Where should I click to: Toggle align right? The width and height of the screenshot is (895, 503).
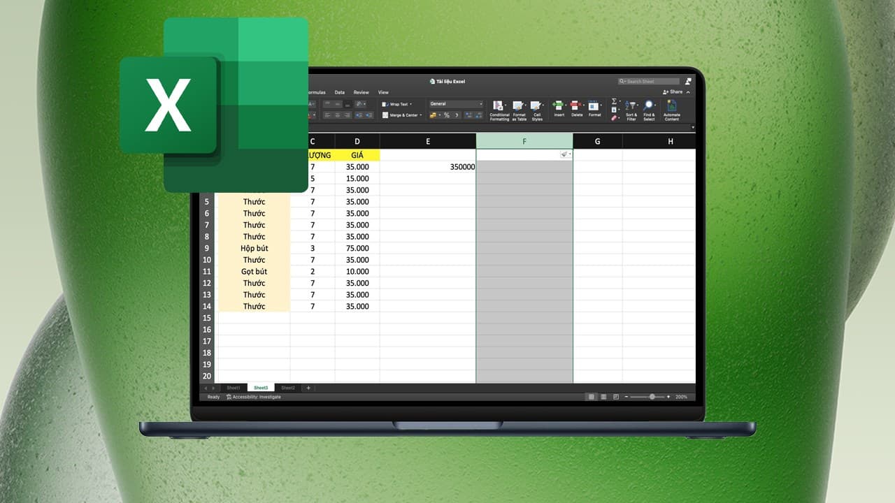tap(348, 115)
